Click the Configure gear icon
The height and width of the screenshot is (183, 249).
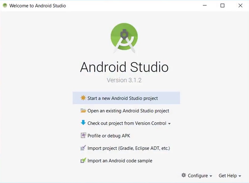tap(184, 175)
